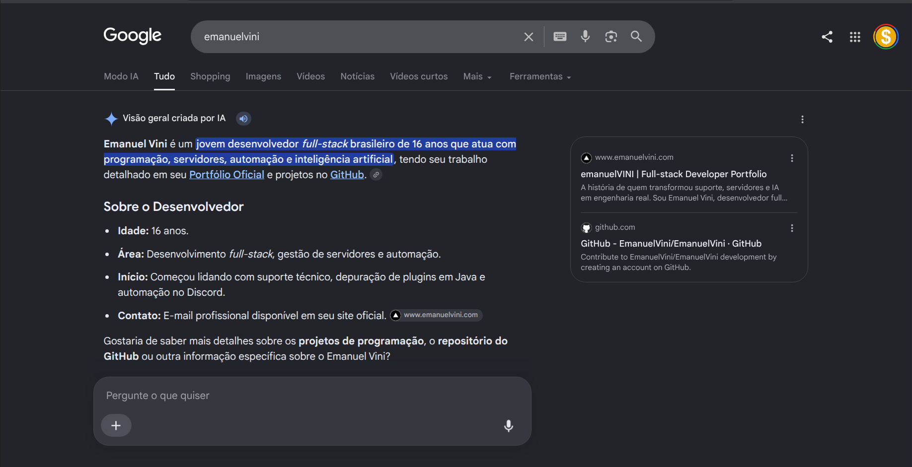This screenshot has height=467, width=912.
Task: Open the Google apps grid
Action: 855,37
